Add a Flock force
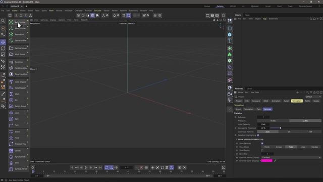The width and height of the screenshot is (323, 182). [x=18, y=138]
